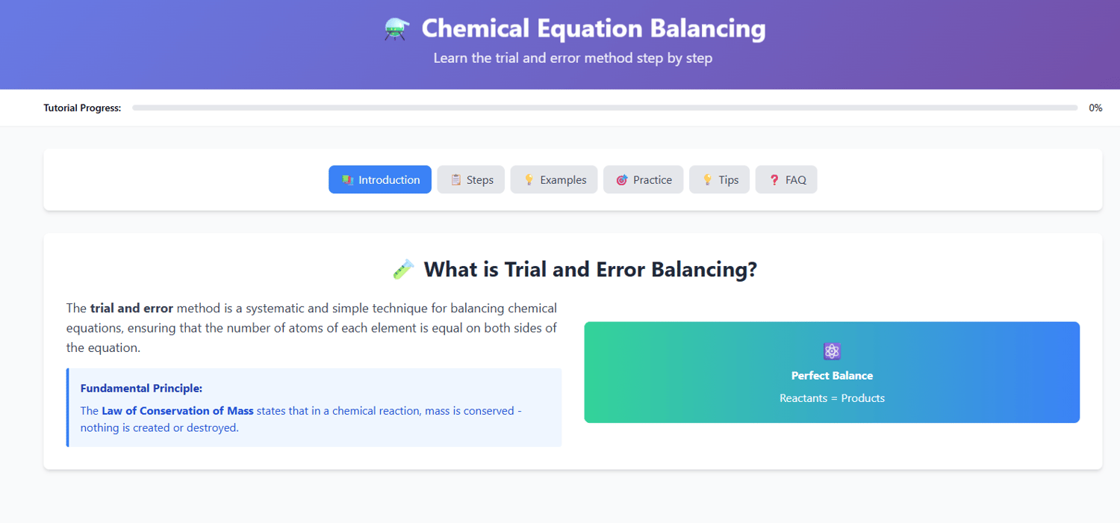This screenshot has height=523, width=1120.
Task: Click the Reactants = Products text
Action: 832,398
